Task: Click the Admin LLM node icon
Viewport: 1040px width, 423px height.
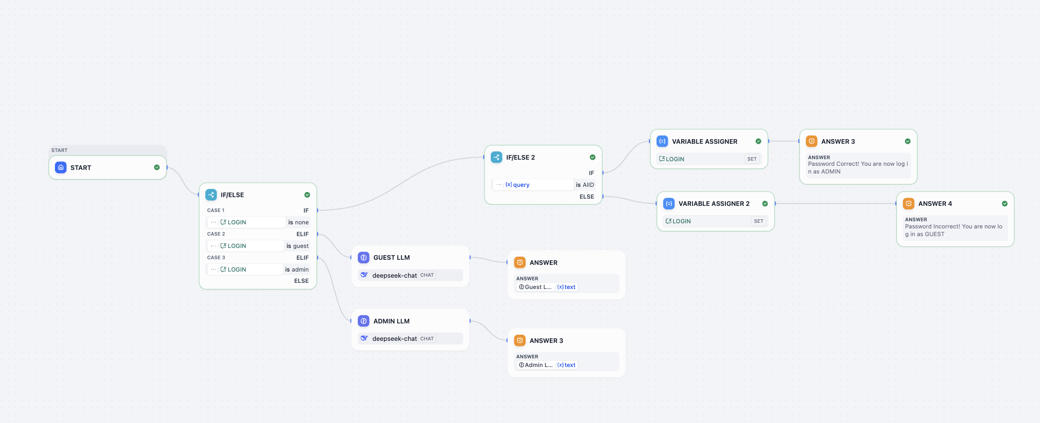Action: pos(363,321)
